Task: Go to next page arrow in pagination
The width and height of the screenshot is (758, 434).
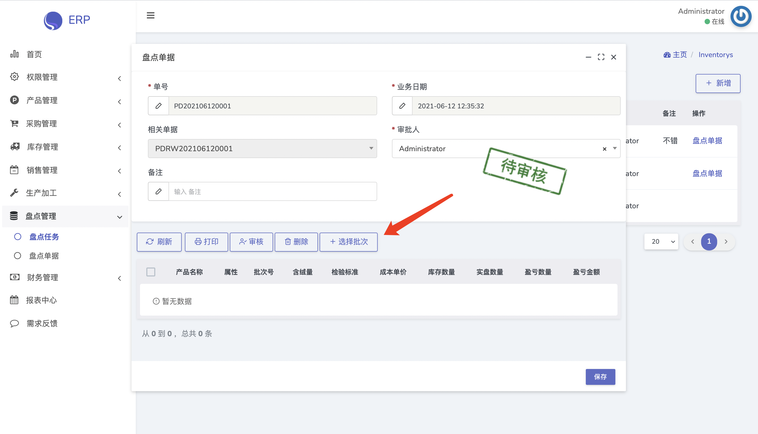Action: (726, 242)
